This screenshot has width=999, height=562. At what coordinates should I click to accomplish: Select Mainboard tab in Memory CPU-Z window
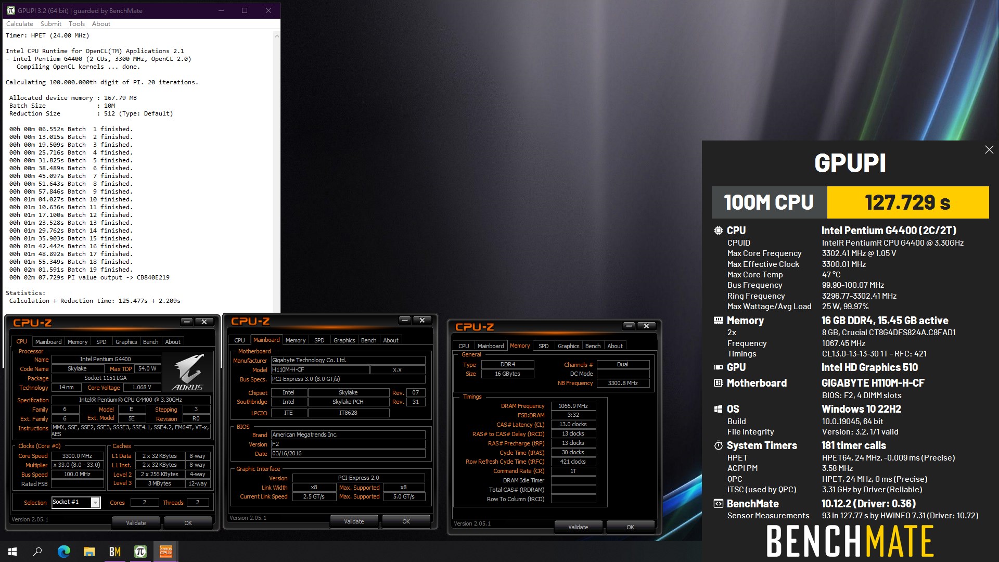coord(491,346)
